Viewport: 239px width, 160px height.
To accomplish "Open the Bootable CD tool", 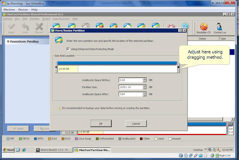I will 204,28.
